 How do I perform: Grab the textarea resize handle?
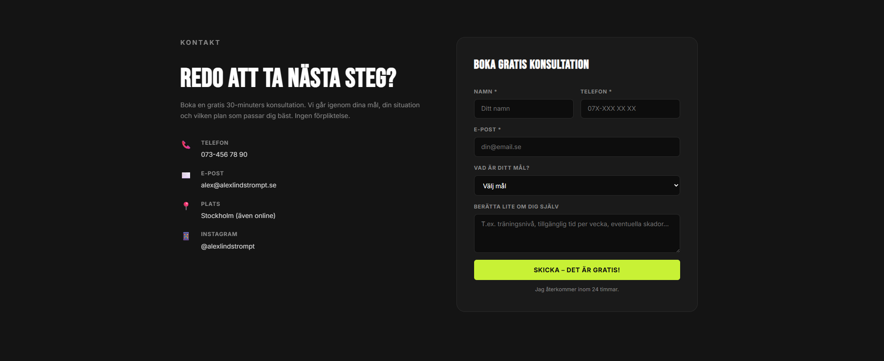pyautogui.click(x=678, y=250)
